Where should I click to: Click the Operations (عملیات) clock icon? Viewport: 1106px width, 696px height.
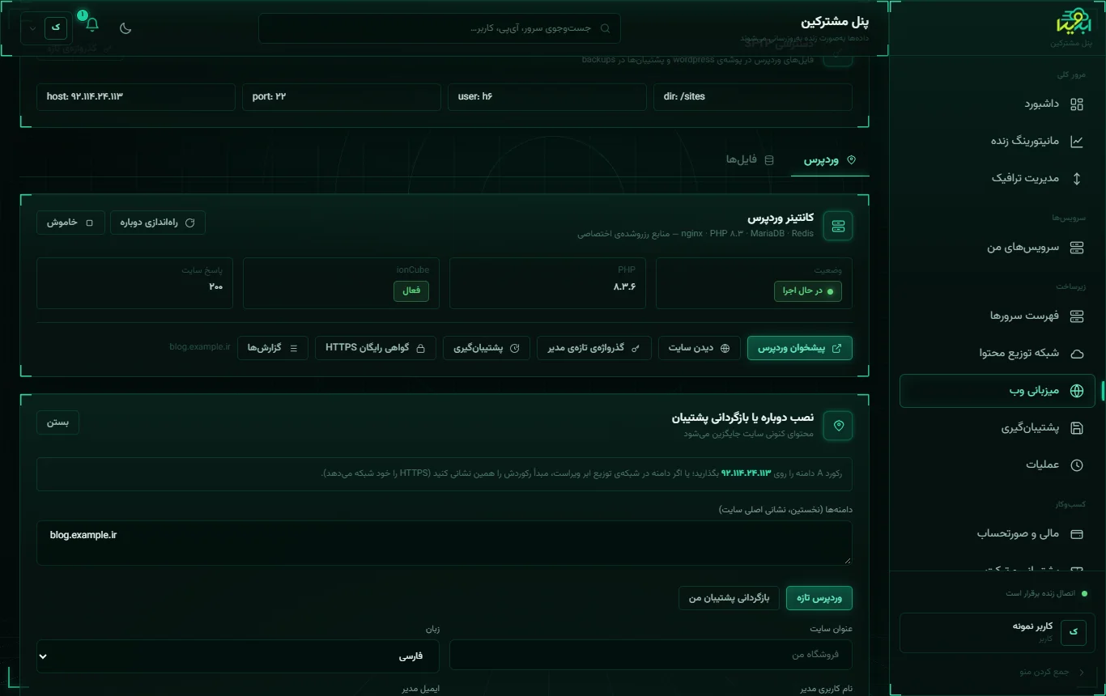(1077, 465)
